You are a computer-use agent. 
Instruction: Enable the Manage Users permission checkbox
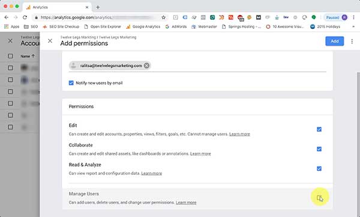(319, 198)
